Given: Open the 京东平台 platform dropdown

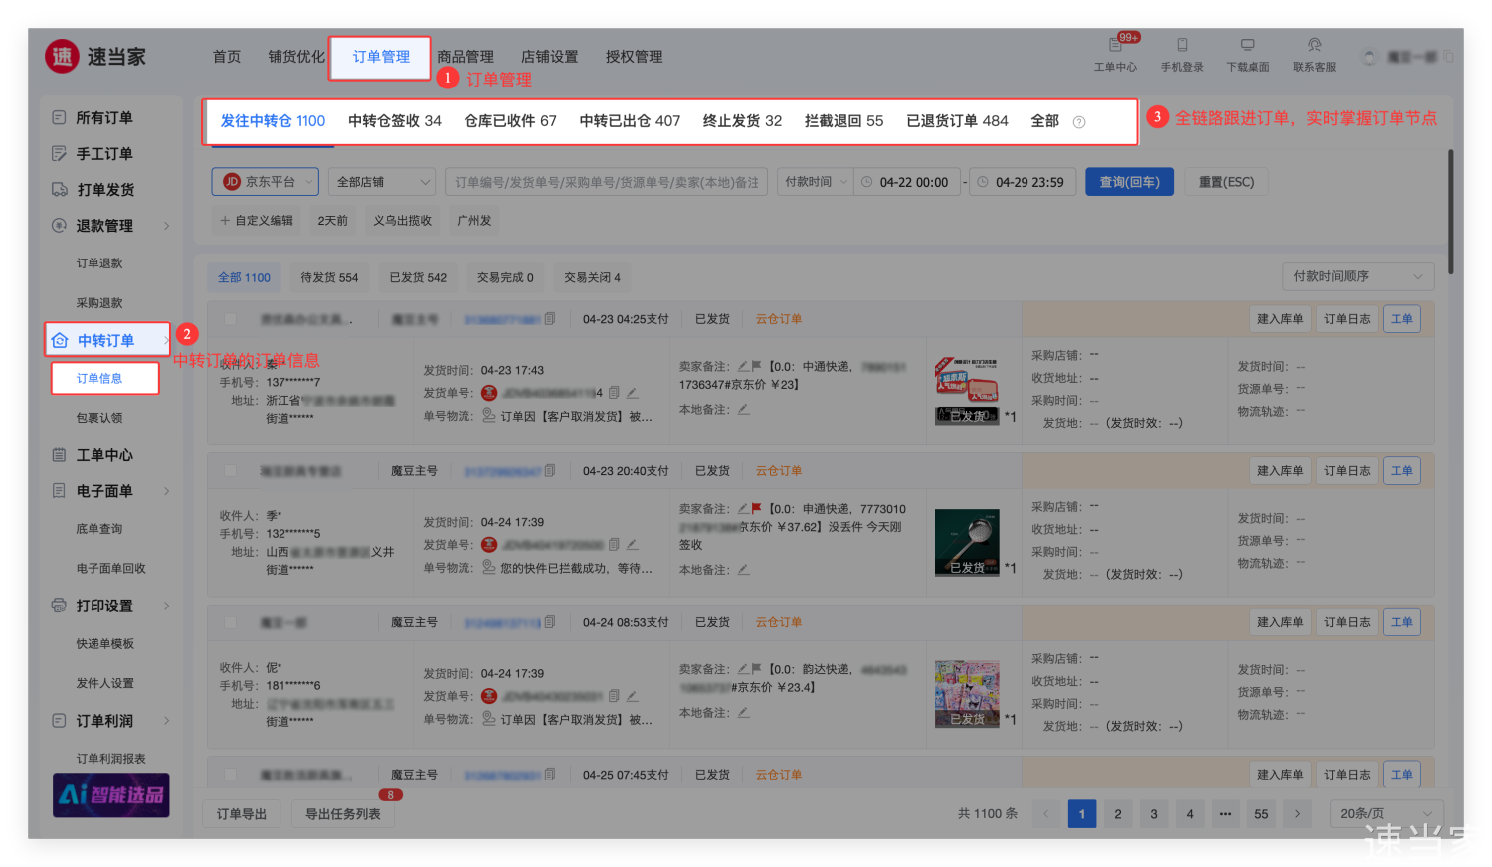Looking at the screenshot, I should [x=265, y=182].
